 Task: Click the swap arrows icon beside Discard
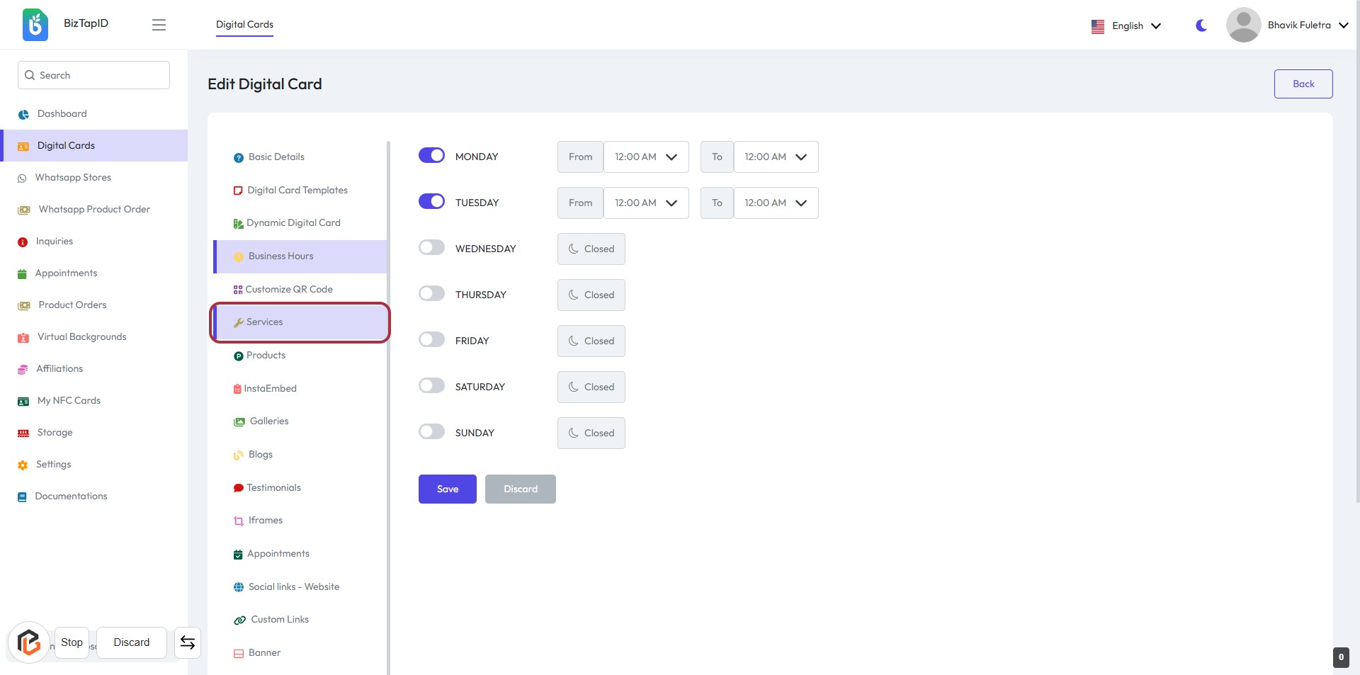pos(188,642)
